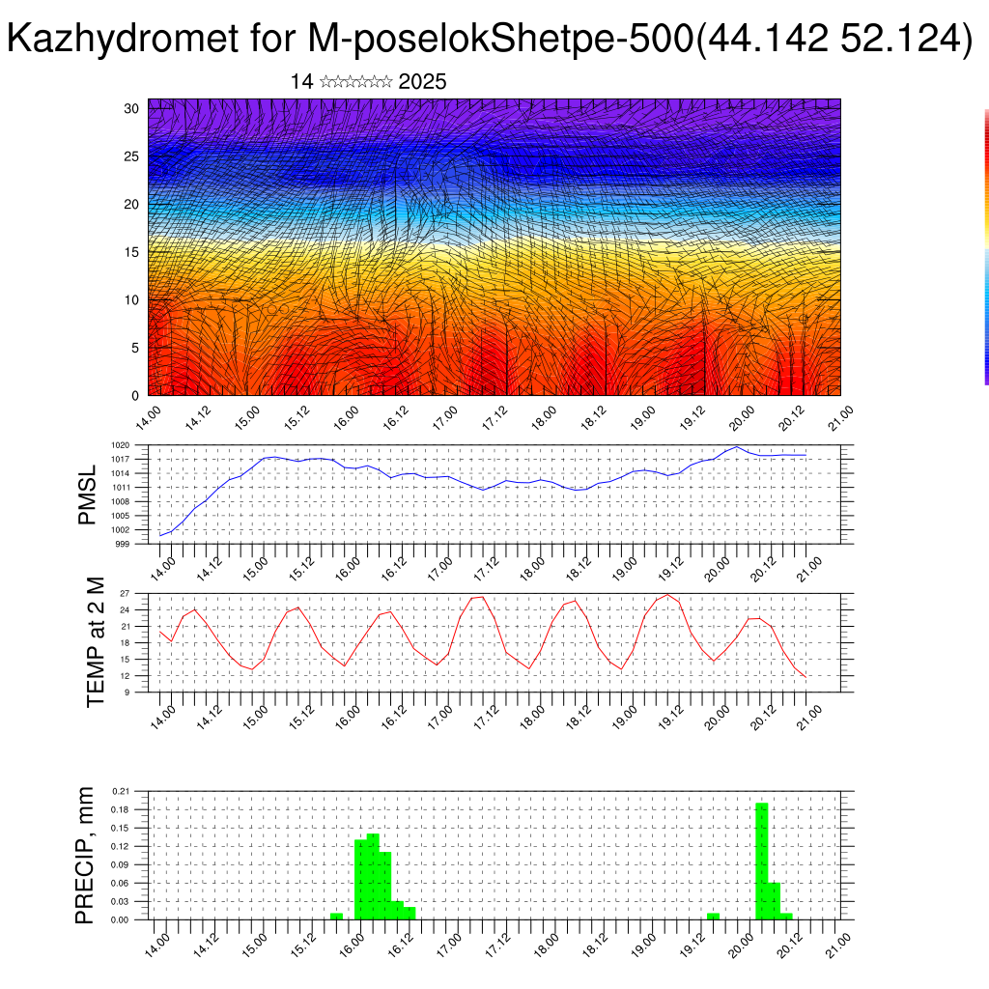This screenshot has width=989, height=989.
Task: Click the tallest green precipitation bar
Action: click(x=762, y=861)
